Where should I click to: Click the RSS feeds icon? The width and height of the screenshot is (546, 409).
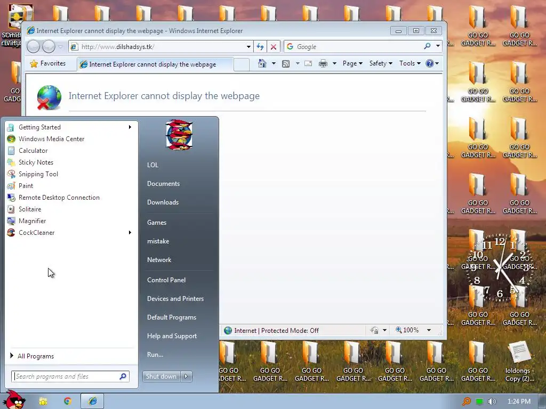coord(286,64)
